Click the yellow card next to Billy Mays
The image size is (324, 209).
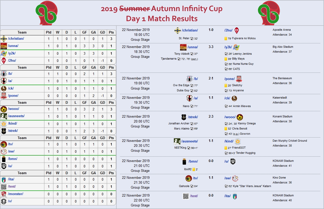point(226,59)
